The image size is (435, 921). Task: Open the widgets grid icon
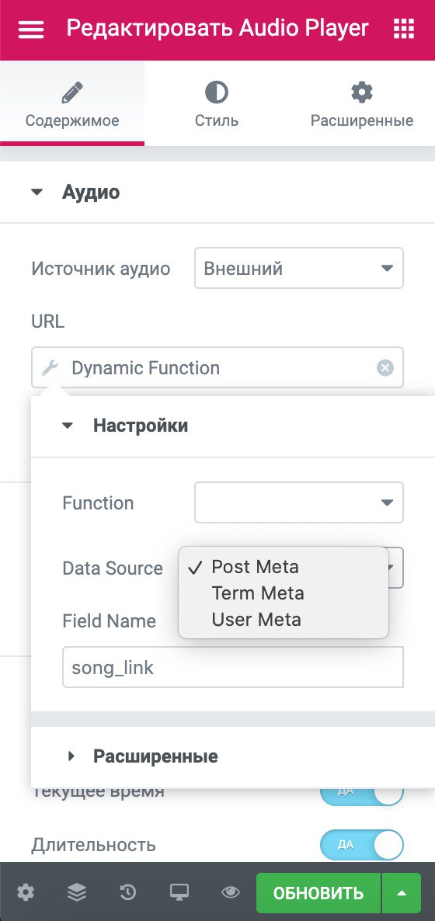[403, 29]
